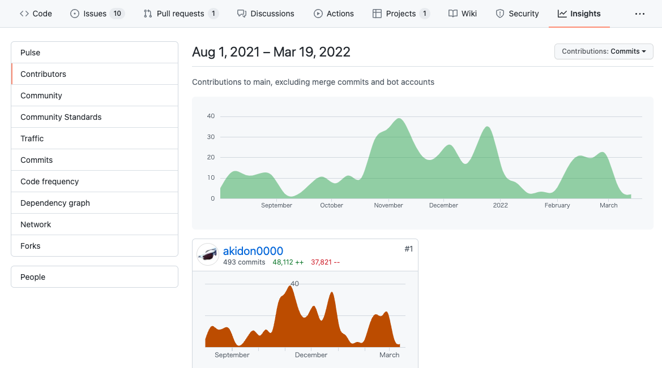Click the Discussions speech-bubble icon
Image resolution: width=662 pixels, height=368 pixels.
tap(241, 14)
